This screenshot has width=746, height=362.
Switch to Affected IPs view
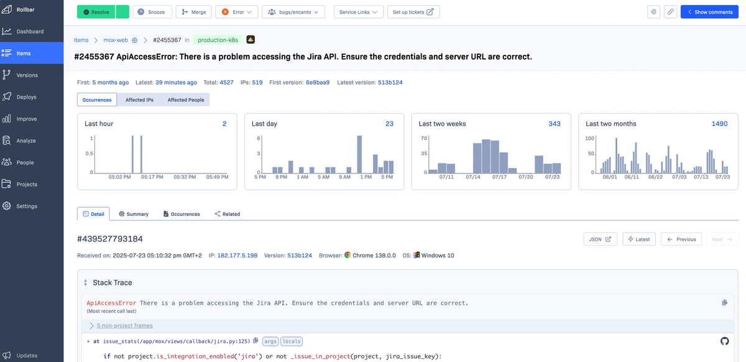point(139,100)
